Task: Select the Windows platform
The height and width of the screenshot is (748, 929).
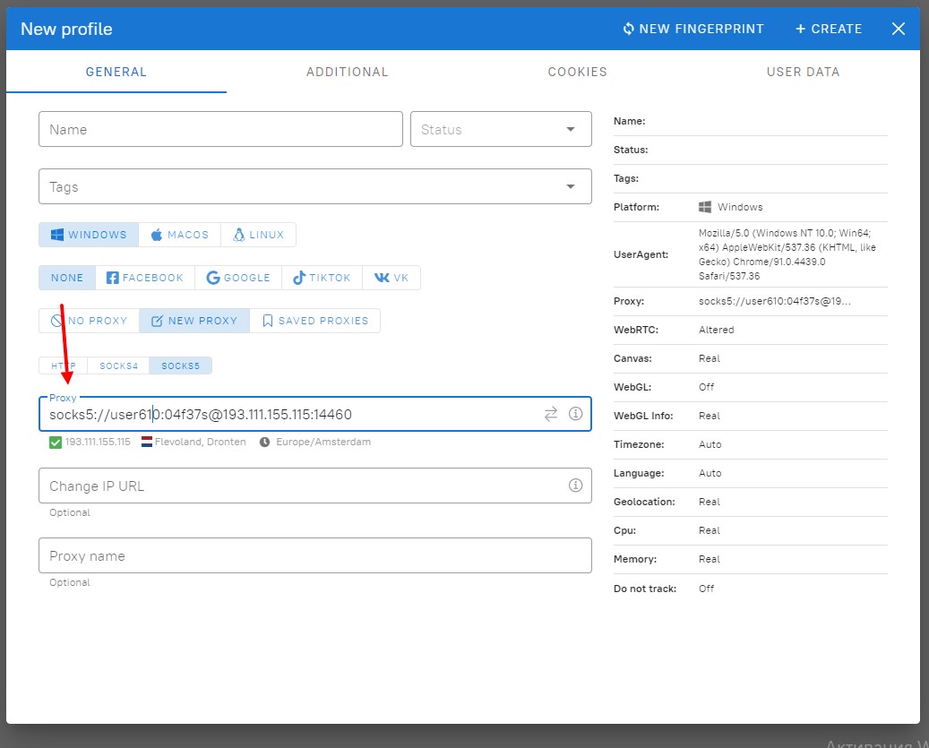Action: pyautogui.click(x=89, y=235)
